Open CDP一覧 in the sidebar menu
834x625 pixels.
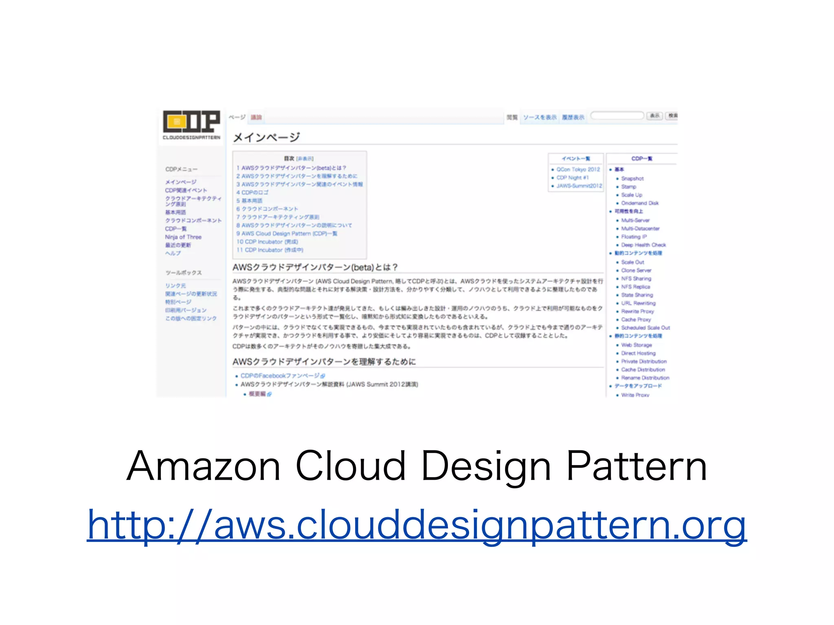coord(176,229)
